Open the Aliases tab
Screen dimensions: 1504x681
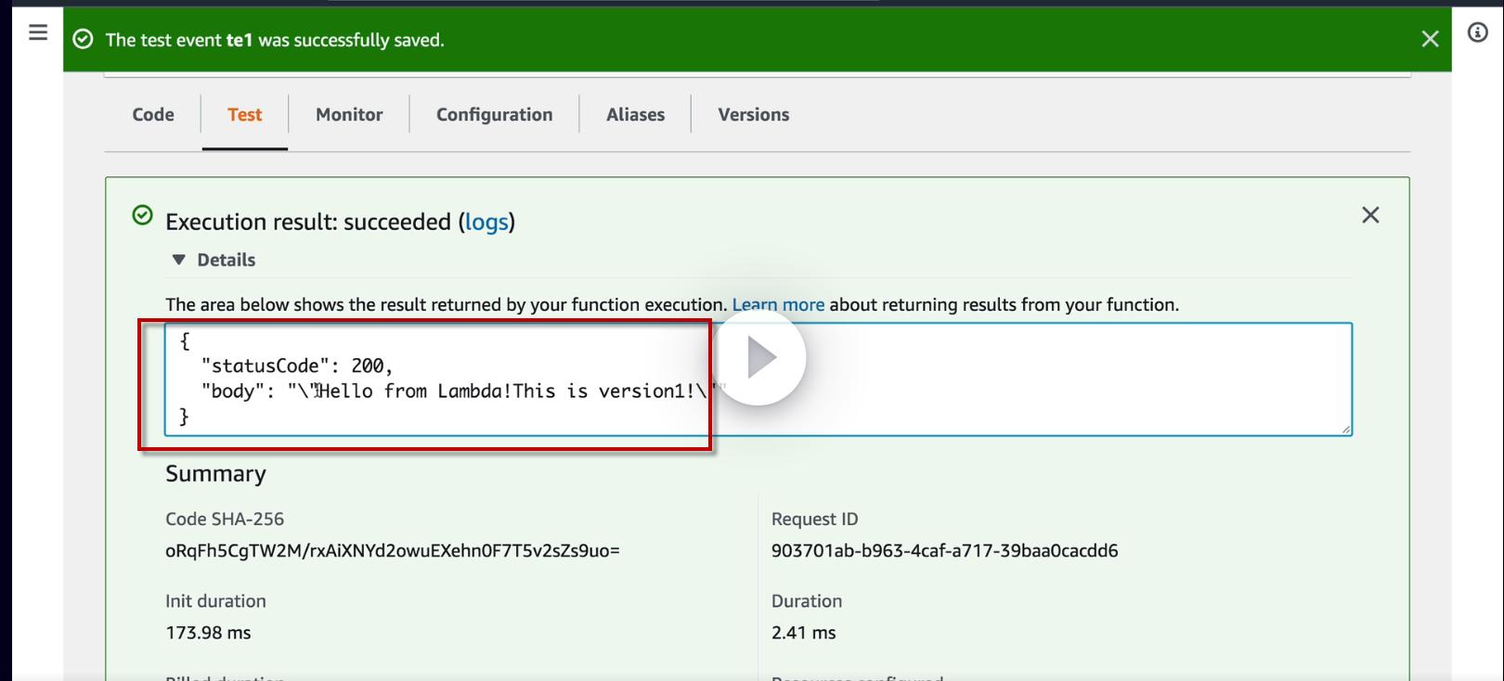click(x=636, y=114)
